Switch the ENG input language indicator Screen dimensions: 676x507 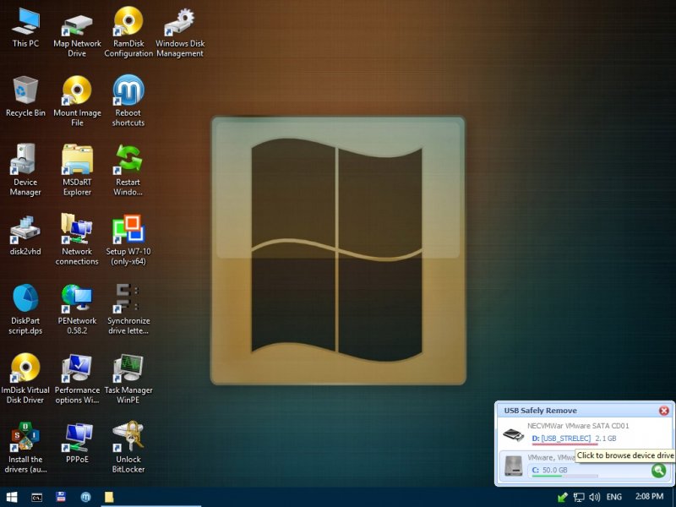(x=614, y=497)
